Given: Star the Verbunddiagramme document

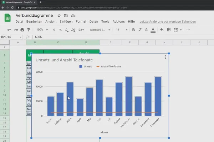Looking at the screenshot, I should click(59, 16).
